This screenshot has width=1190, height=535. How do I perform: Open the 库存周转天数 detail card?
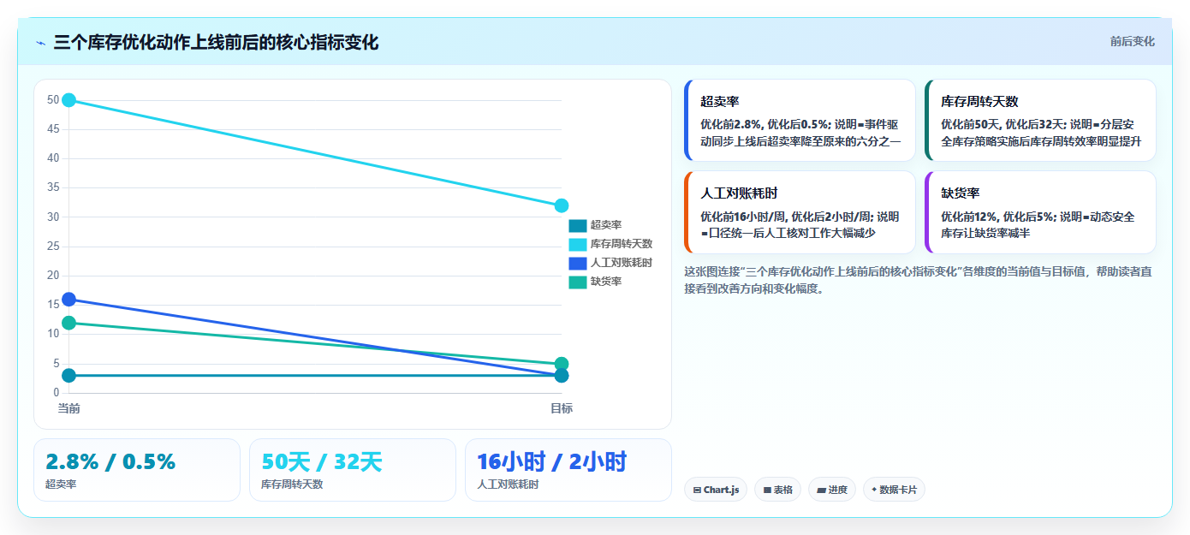tap(1040, 121)
